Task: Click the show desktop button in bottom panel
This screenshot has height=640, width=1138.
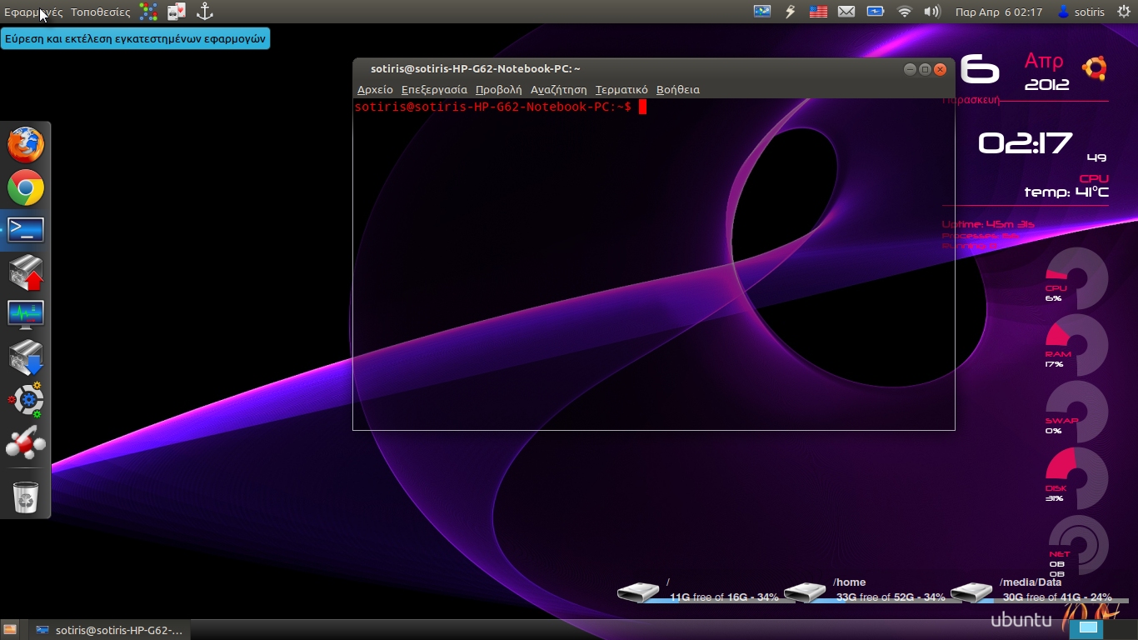Action: click(10, 630)
